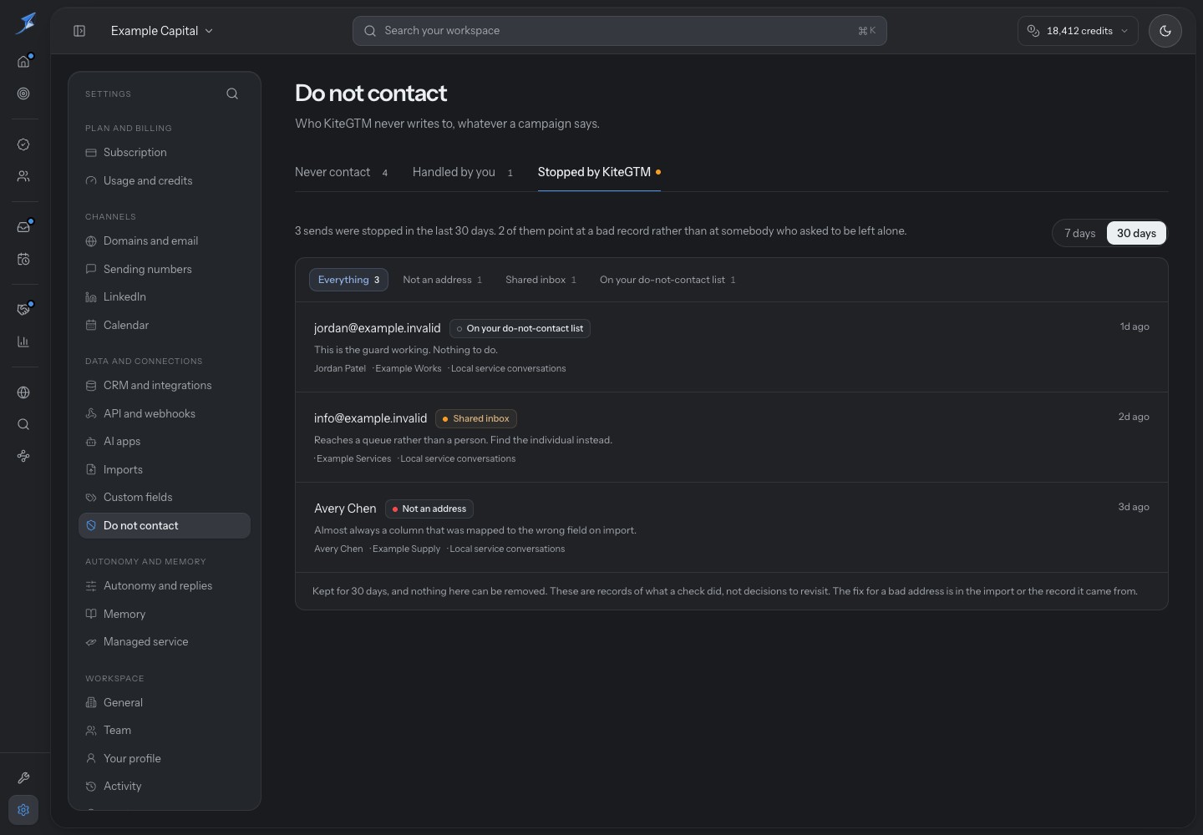Switch the range to 7 days
1203x835 pixels.
pos(1079,233)
